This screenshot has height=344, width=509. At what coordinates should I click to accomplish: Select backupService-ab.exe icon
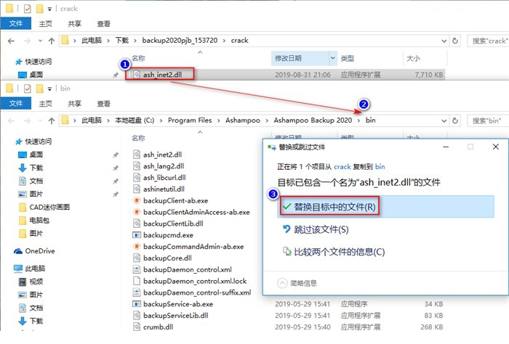click(137, 304)
